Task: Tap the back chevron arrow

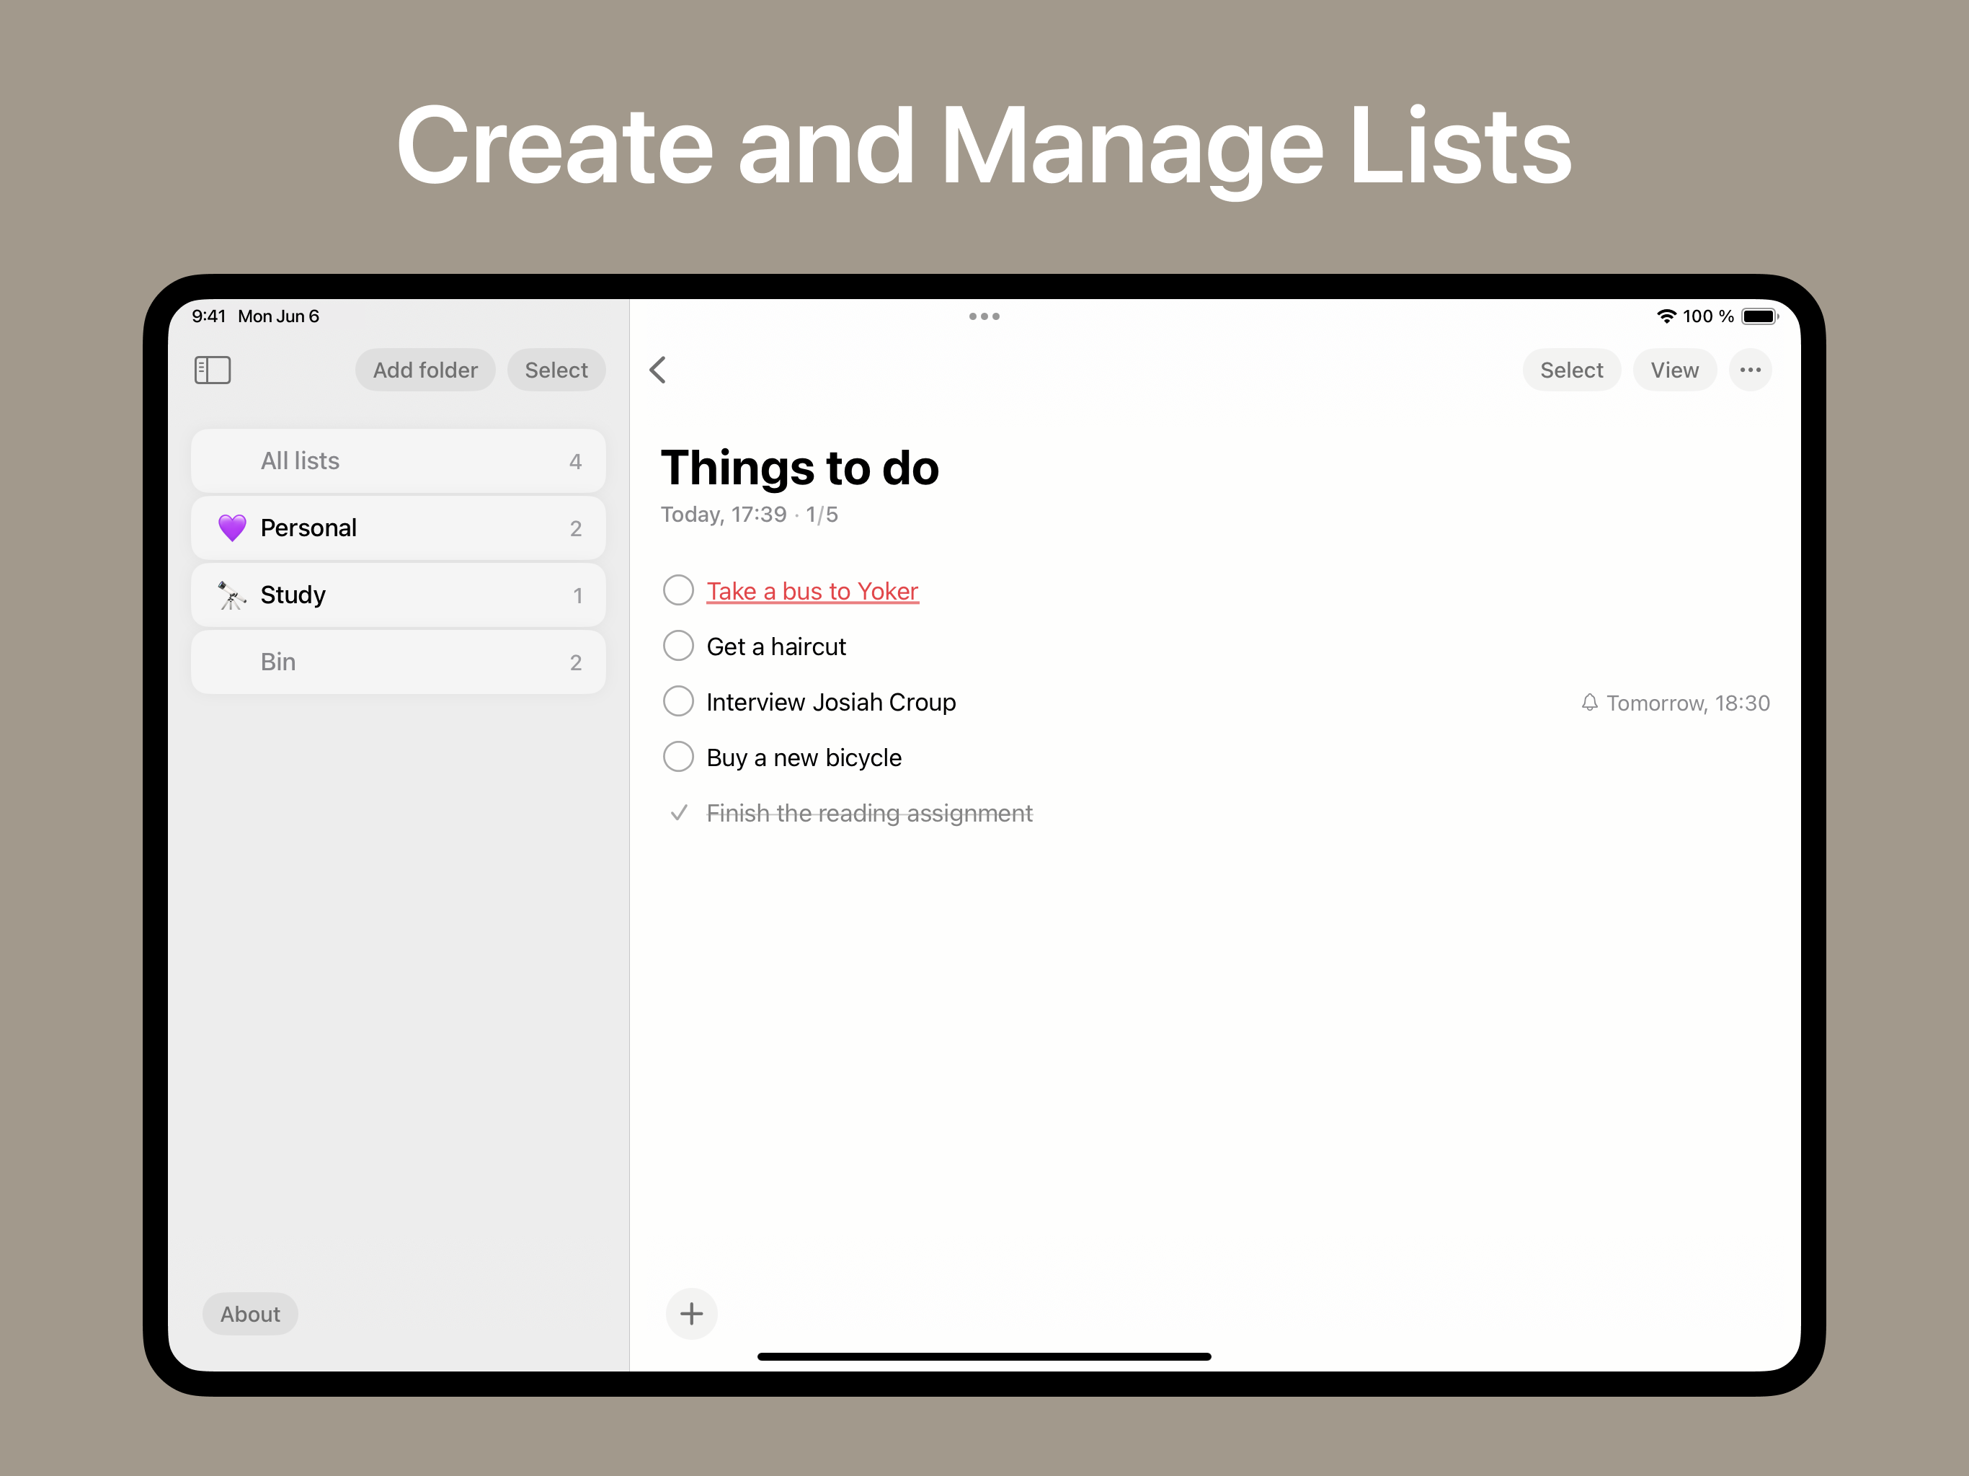Action: 658,370
